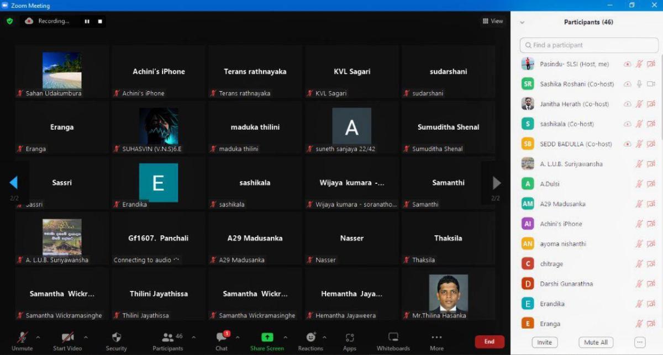The width and height of the screenshot is (663, 355).
Task: Stop the recording
Action: 100,22
